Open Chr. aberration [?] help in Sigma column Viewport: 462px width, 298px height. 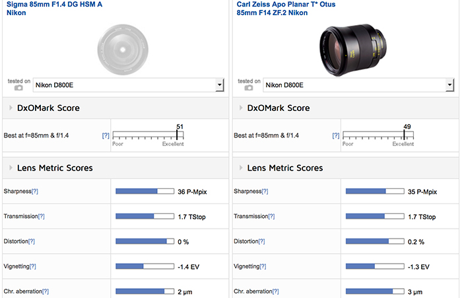point(46,291)
